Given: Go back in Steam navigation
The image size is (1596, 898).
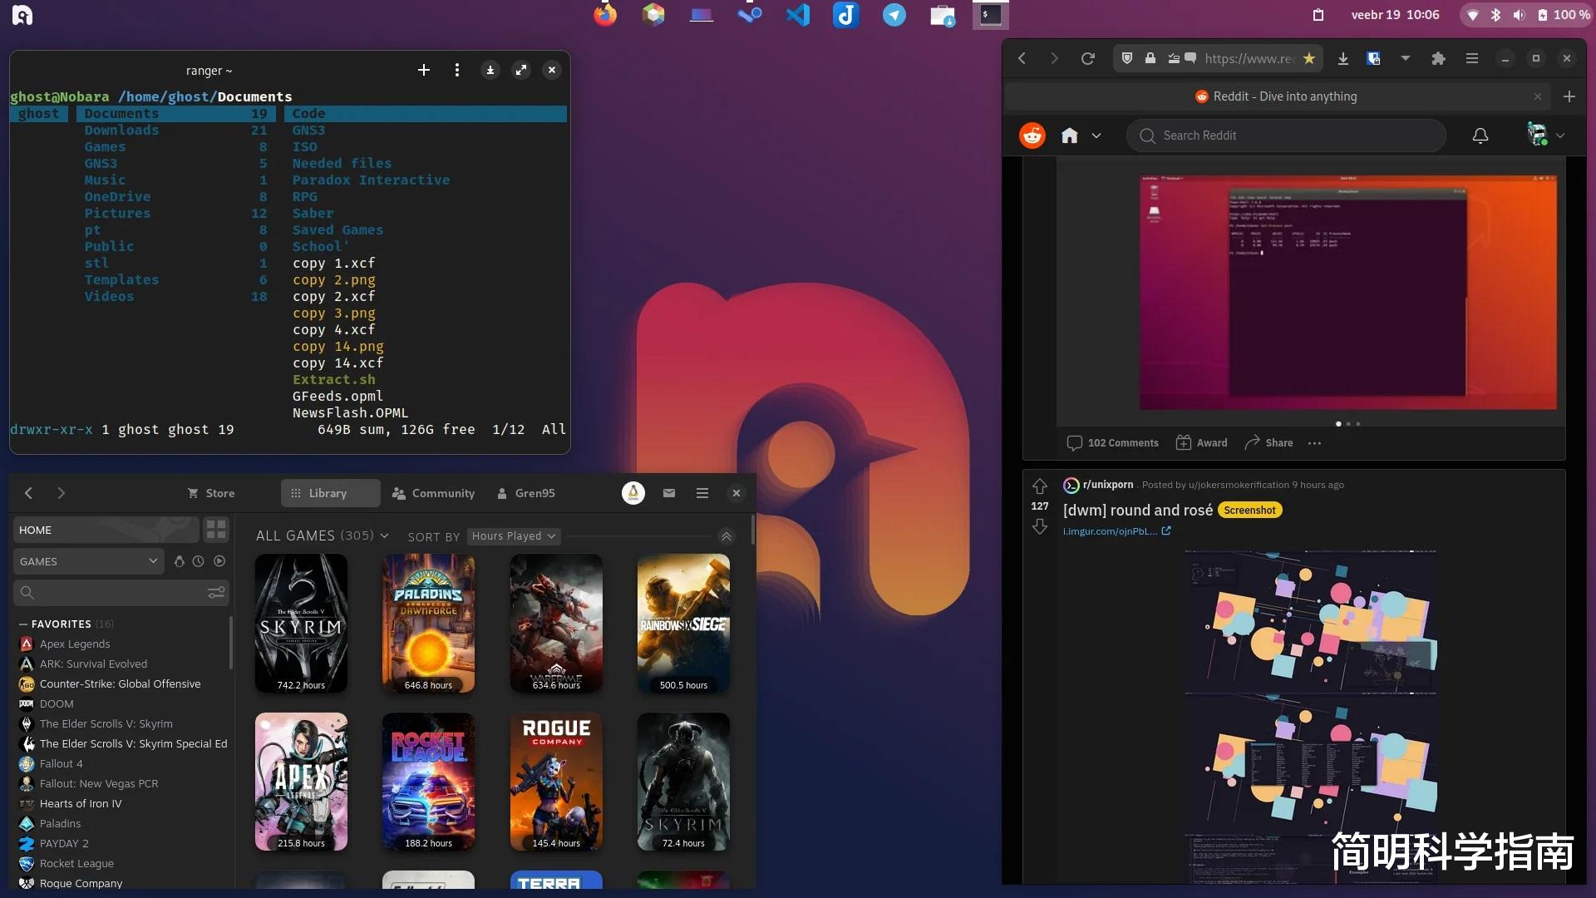Looking at the screenshot, I should (x=29, y=493).
